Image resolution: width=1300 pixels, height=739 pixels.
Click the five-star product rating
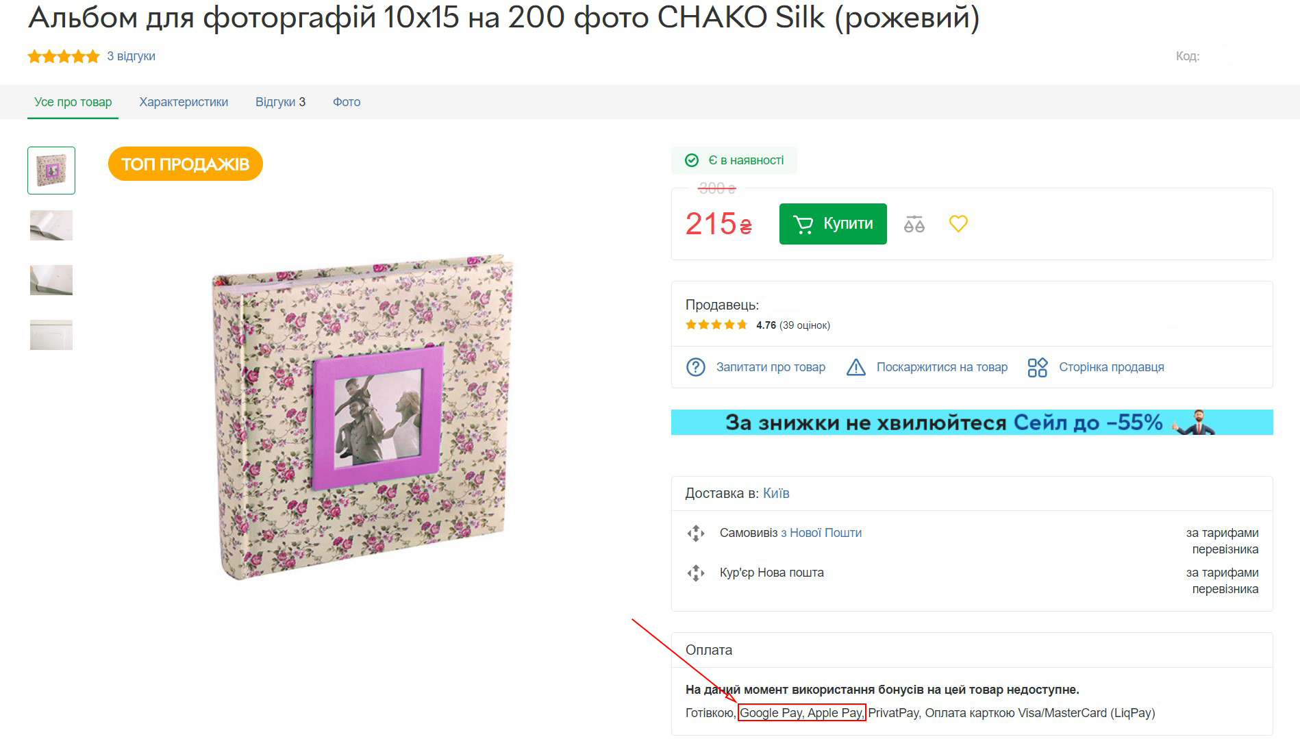click(x=64, y=56)
